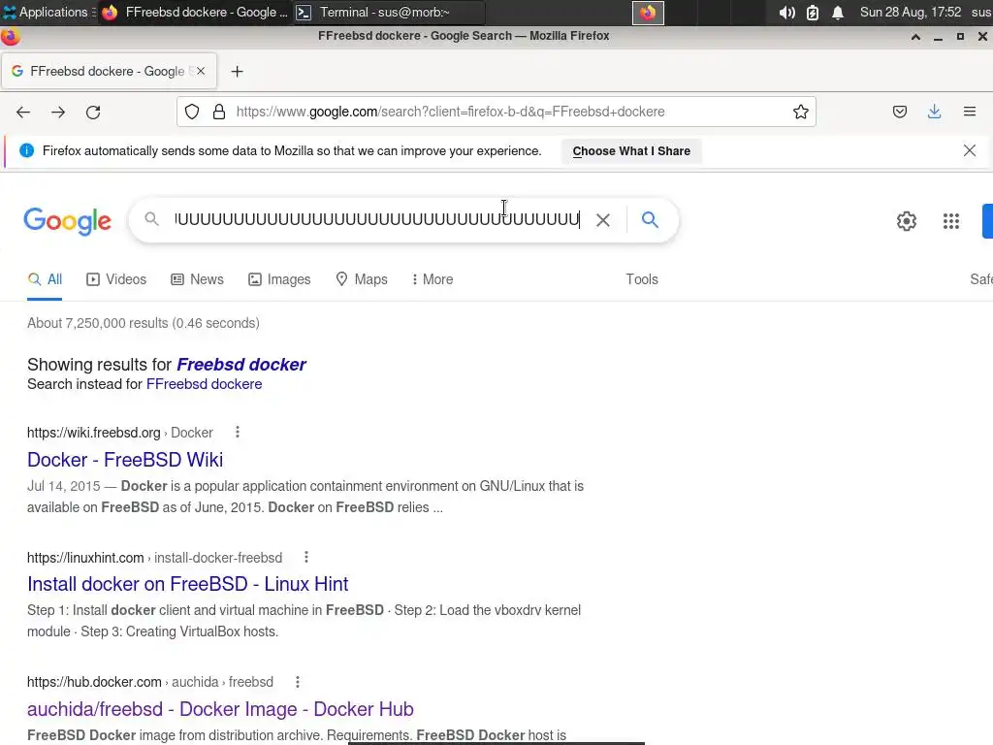
Task: Open Docker - FreeBSD Wiki result
Action: click(125, 459)
